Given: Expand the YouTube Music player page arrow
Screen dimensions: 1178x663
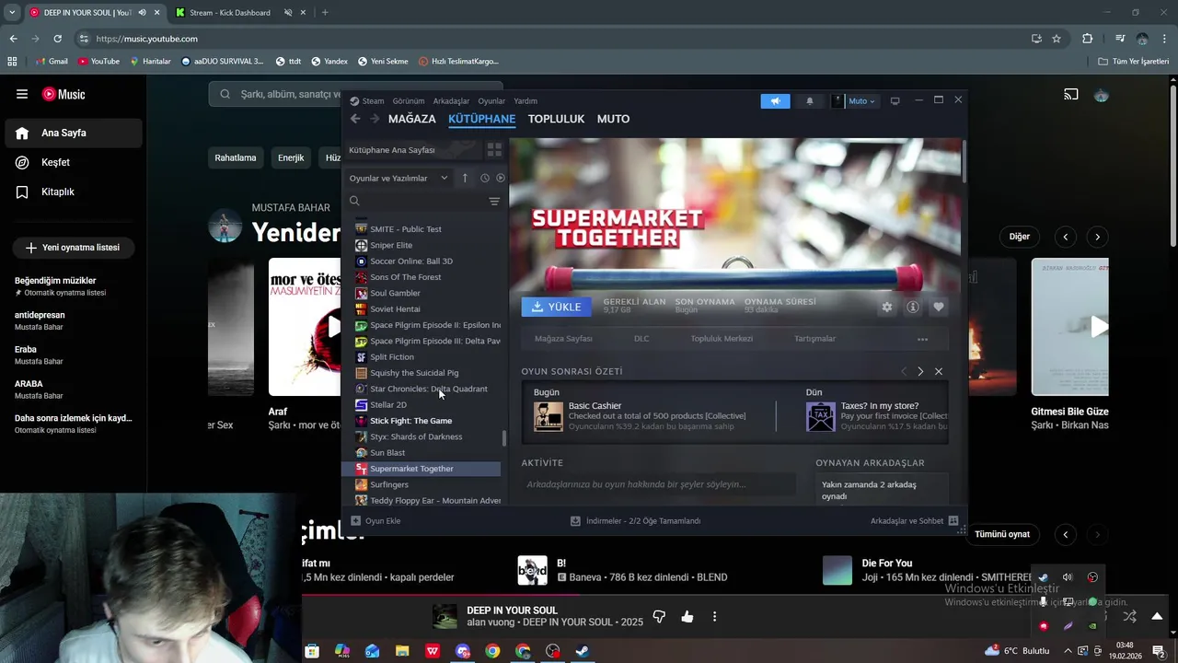Looking at the screenshot, I should pos(1157,617).
